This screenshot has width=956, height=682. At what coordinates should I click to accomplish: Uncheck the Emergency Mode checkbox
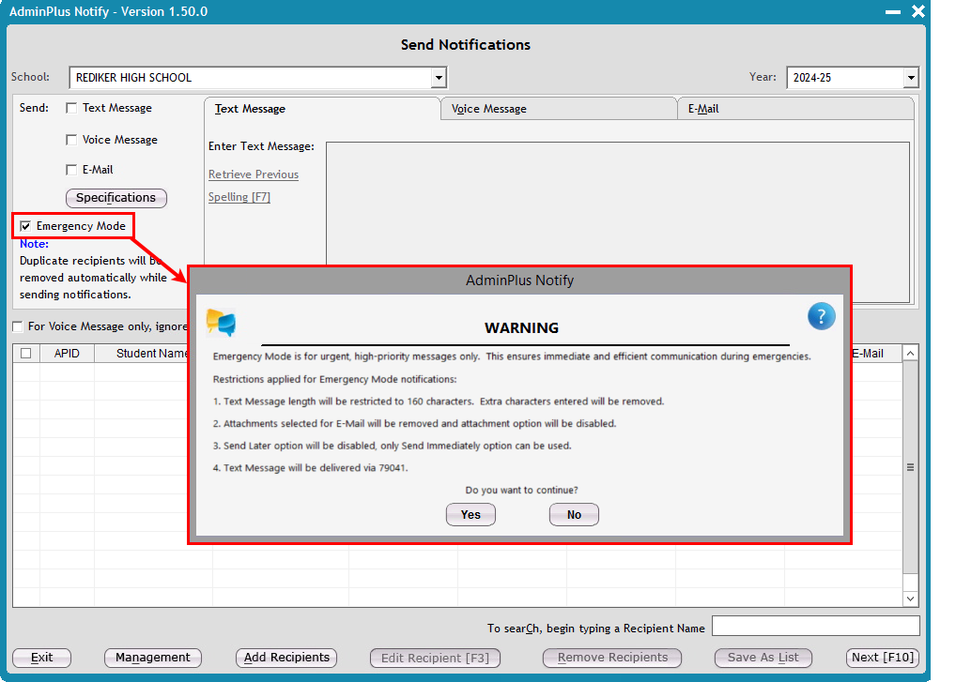25,226
